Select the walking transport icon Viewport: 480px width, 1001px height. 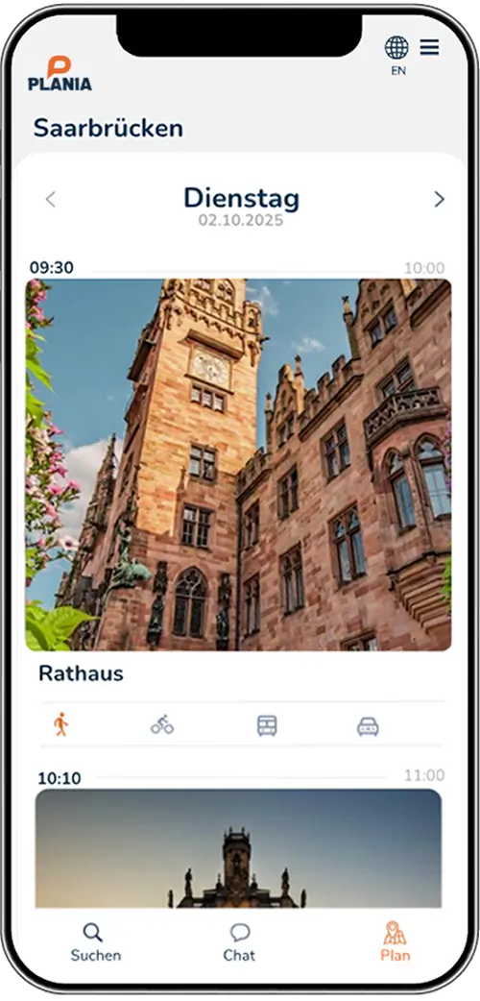61,724
